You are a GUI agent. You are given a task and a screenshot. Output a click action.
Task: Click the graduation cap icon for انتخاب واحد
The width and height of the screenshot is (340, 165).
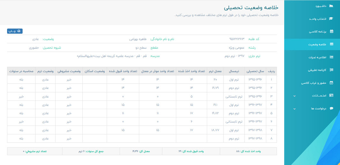click(331, 19)
